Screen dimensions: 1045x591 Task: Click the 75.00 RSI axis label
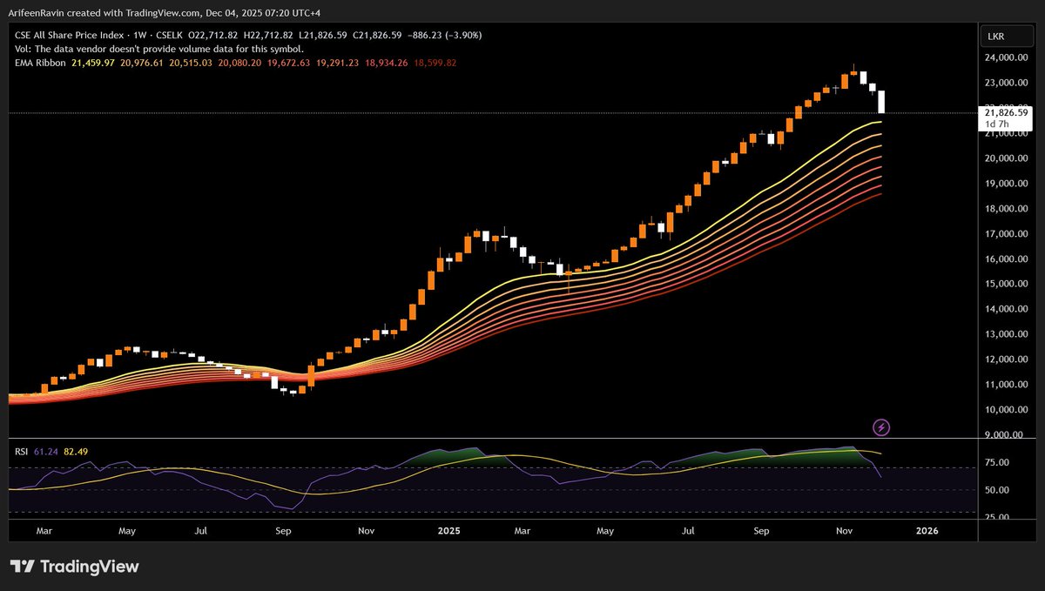(x=997, y=463)
